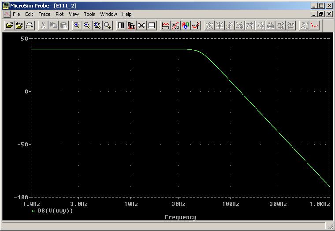Screen dimensions: 335x231
Task: Click the Paste clipboard icon
Action: 63,26
